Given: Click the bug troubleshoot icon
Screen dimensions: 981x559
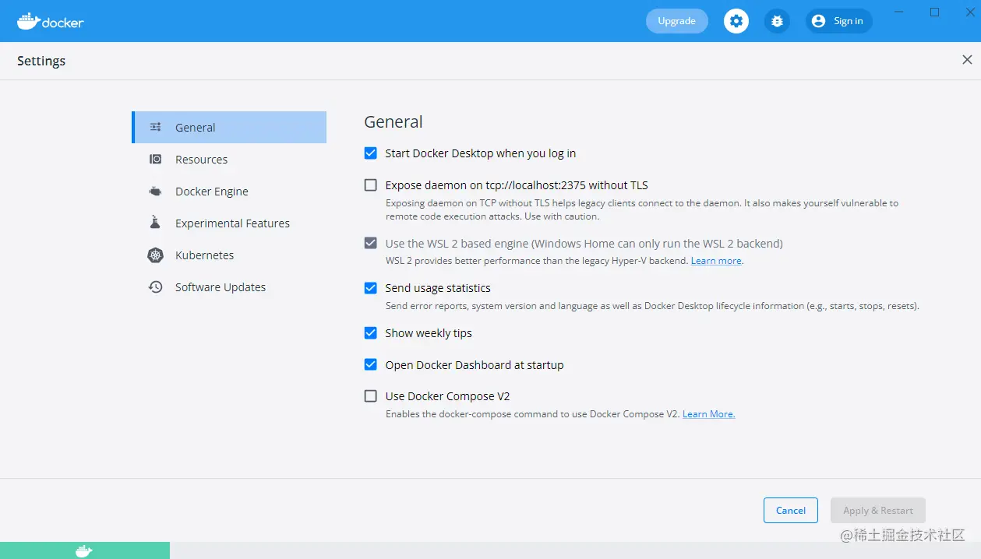Looking at the screenshot, I should coord(777,21).
